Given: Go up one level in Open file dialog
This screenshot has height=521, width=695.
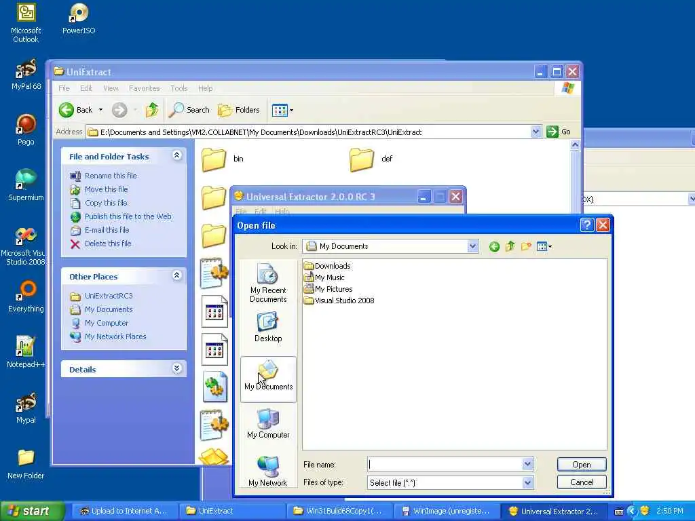Looking at the screenshot, I should [x=510, y=246].
